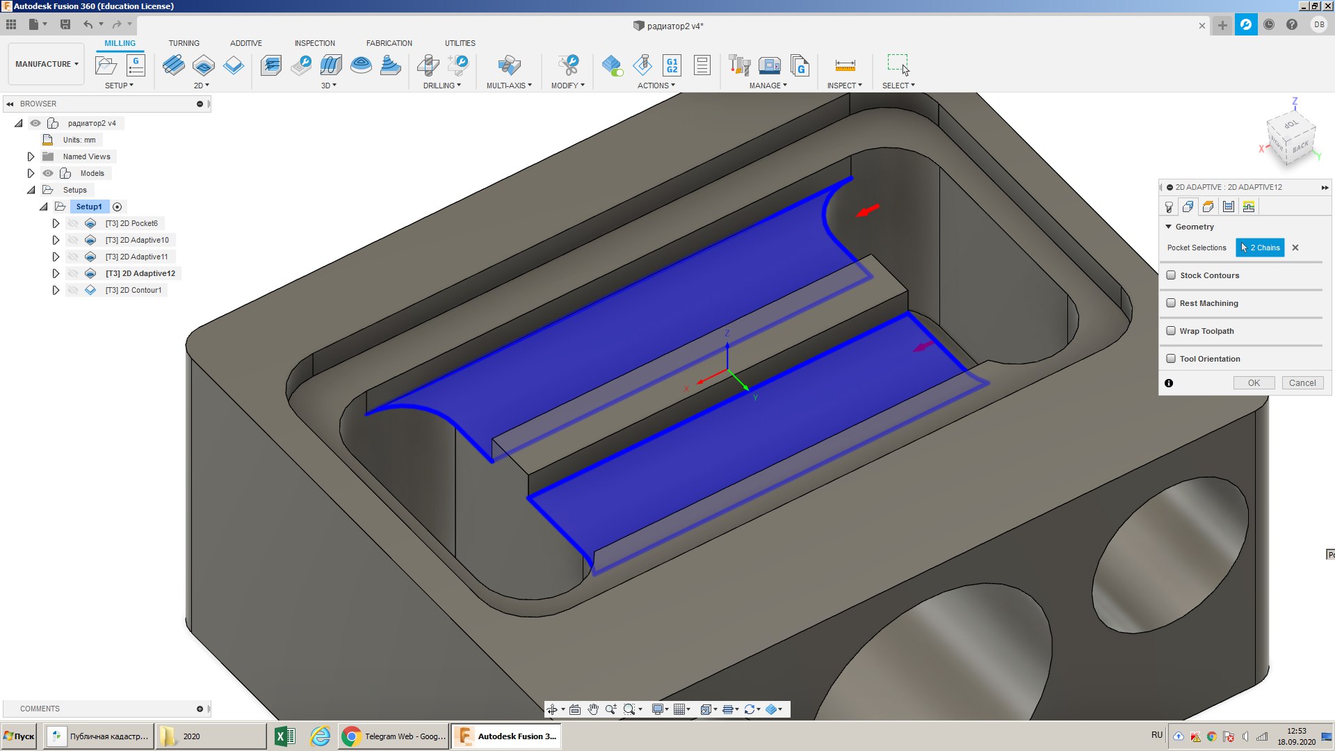Viewport: 1335px width, 751px height.
Task: Switch to the INSPECTION tab
Action: [x=314, y=43]
